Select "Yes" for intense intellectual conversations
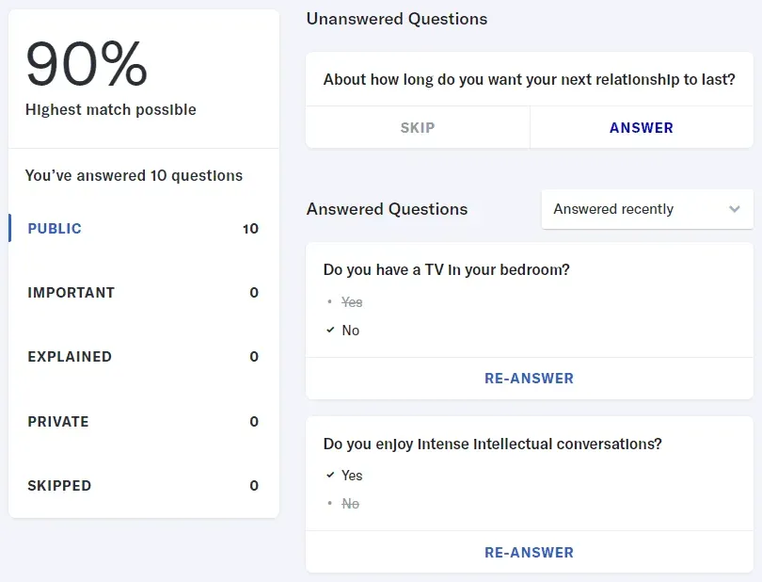 tap(351, 476)
